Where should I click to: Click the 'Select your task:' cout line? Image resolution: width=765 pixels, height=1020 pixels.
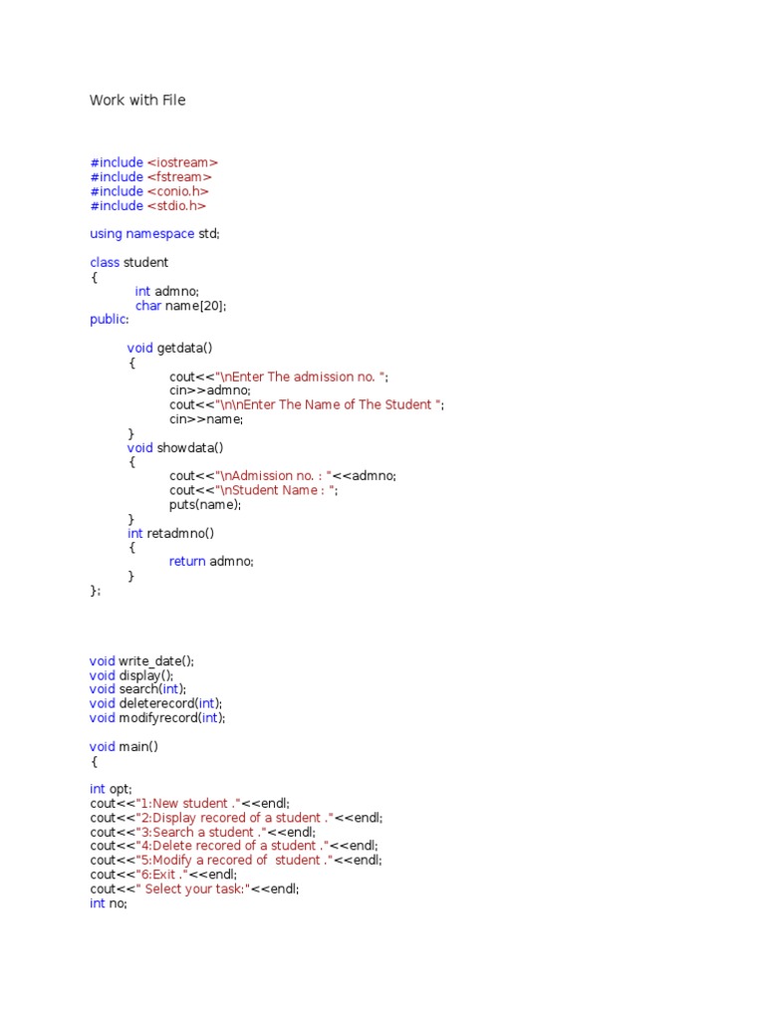pos(194,889)
